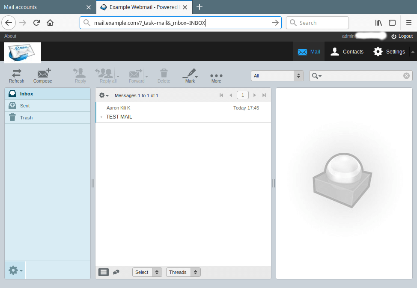Click the Logout link

(x=402, y=36)
